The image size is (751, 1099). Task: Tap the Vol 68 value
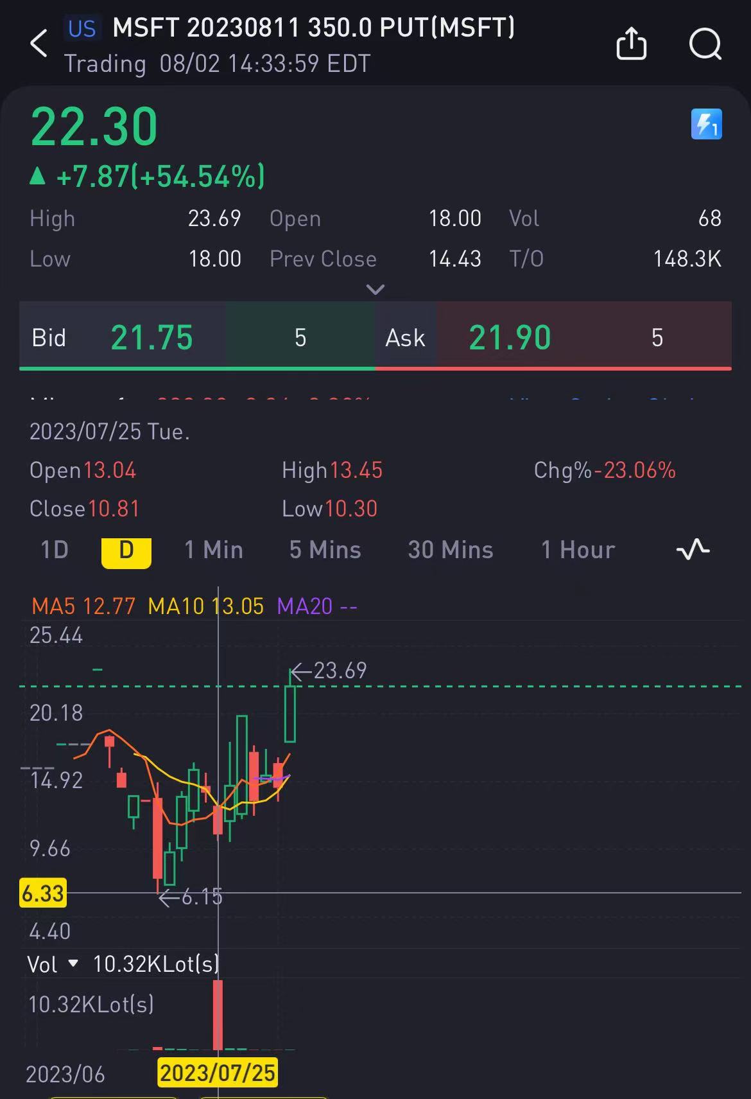tap(710, 218)
